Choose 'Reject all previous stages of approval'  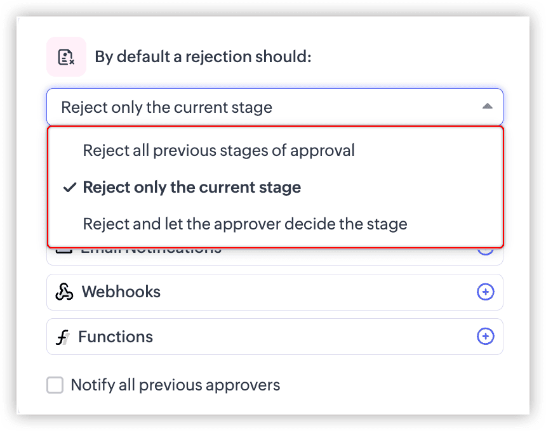[218, 150]
